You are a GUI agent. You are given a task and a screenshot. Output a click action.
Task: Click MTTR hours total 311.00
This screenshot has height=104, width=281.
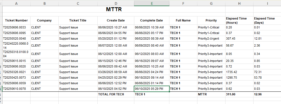click(x=239, y=95)
